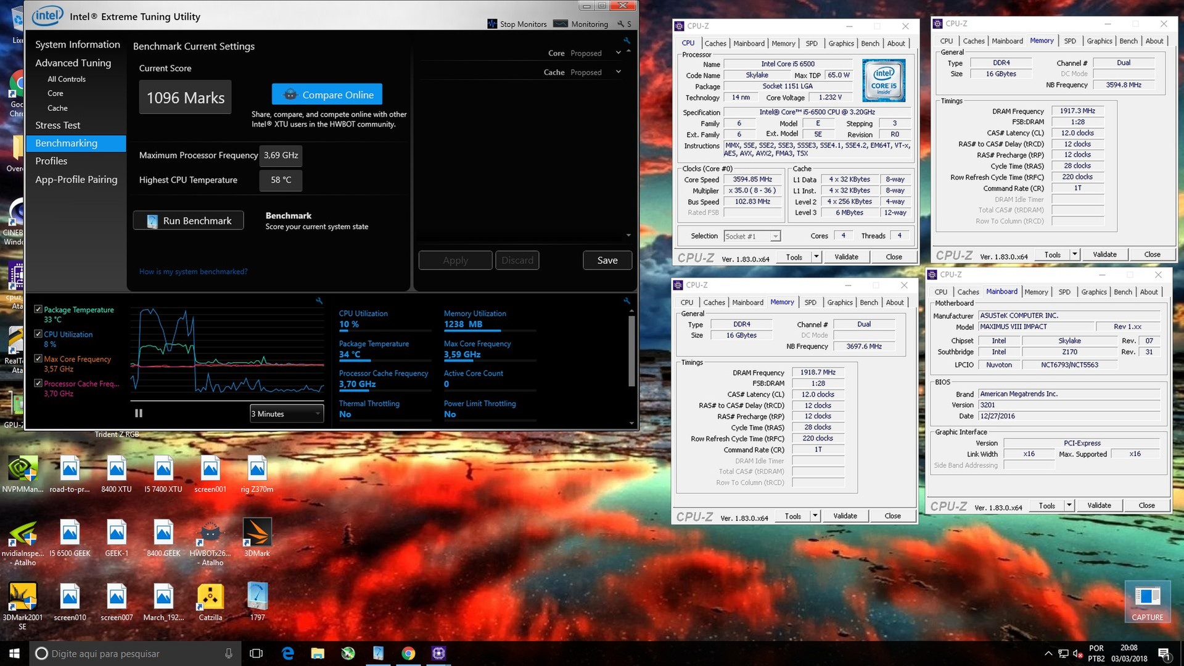The image size is (1184, 666).
Task: Toggle CPU Utilization graph checkbox
Action: point(38,334)
